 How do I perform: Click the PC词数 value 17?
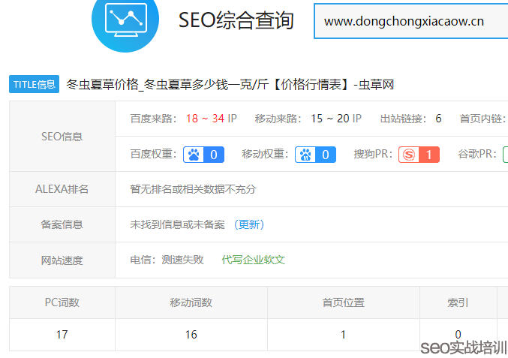click(62, 334)
